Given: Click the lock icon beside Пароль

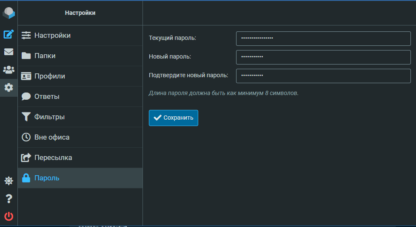Looking at the screenshot, I should [x=26, y=178].
